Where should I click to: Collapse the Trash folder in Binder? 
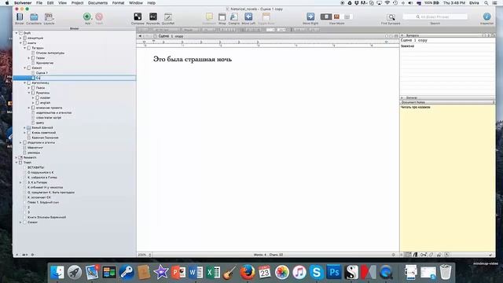17,163
